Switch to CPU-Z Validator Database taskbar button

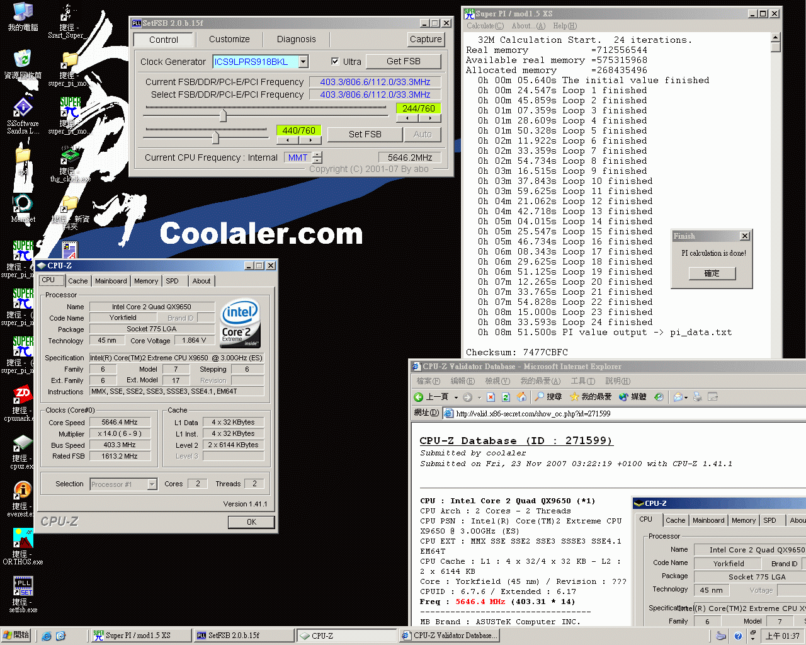click(450, 636)
